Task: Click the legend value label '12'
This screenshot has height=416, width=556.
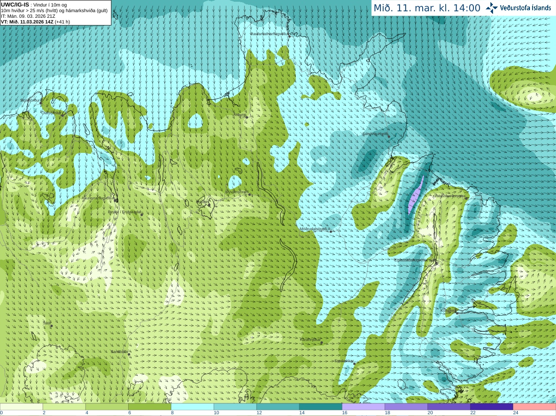Action: [259, 413]
